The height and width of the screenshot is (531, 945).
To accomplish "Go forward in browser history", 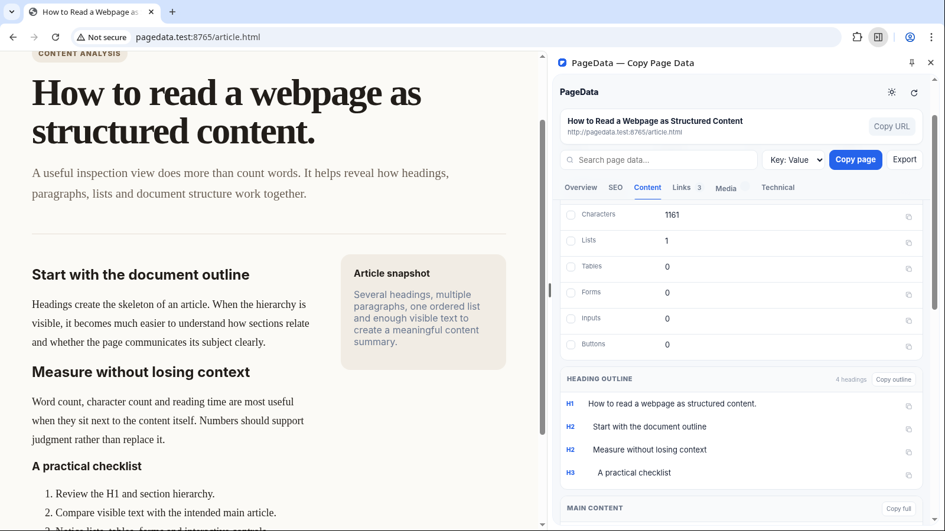I will (34, 37).
